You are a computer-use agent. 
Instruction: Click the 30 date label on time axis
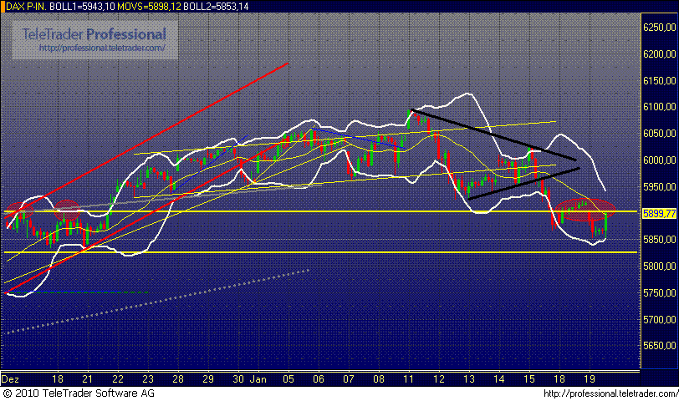point(238,379)
